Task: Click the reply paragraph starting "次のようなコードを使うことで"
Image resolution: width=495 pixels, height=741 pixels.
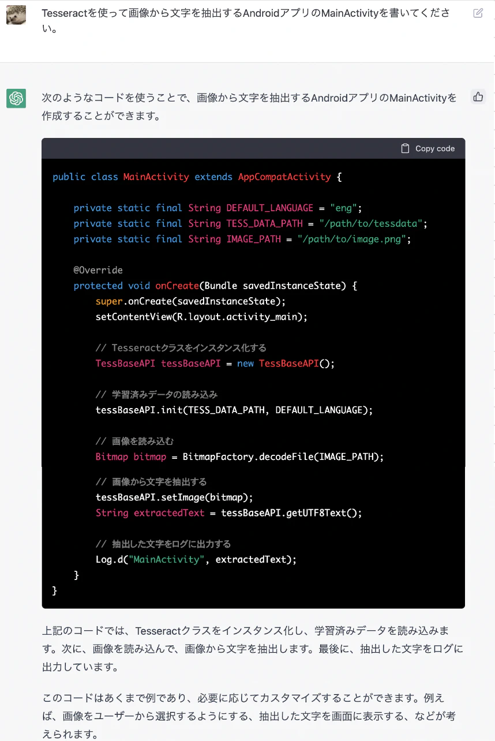Action: pos(249,107)
